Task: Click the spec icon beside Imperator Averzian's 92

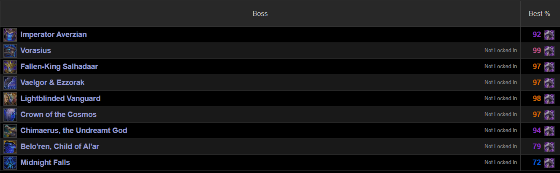Action: (549, 35)
